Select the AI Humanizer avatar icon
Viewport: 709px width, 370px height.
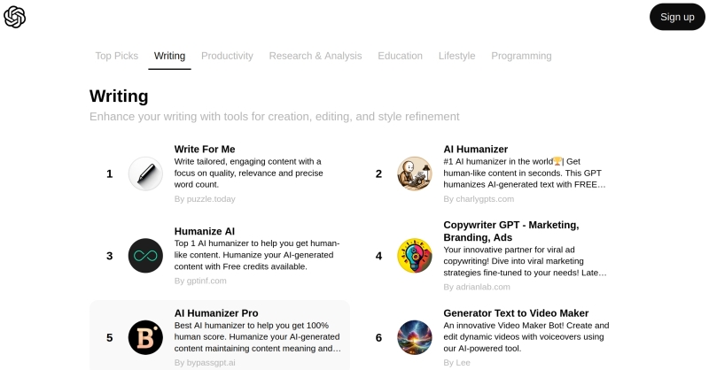click(x=415, y=173)
